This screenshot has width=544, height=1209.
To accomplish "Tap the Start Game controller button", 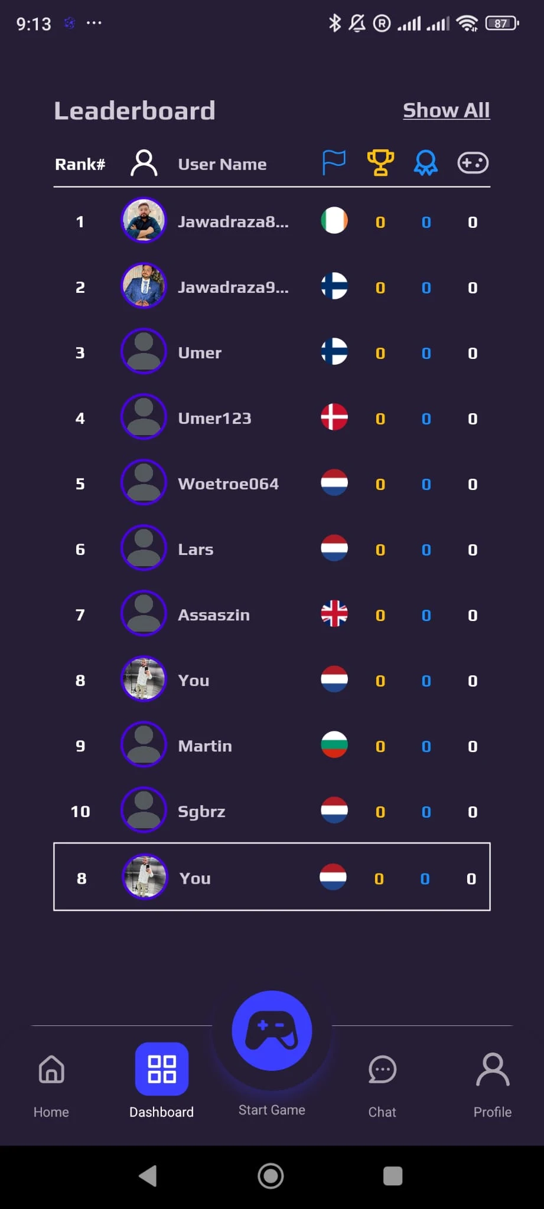I will tap(272, 1031).
